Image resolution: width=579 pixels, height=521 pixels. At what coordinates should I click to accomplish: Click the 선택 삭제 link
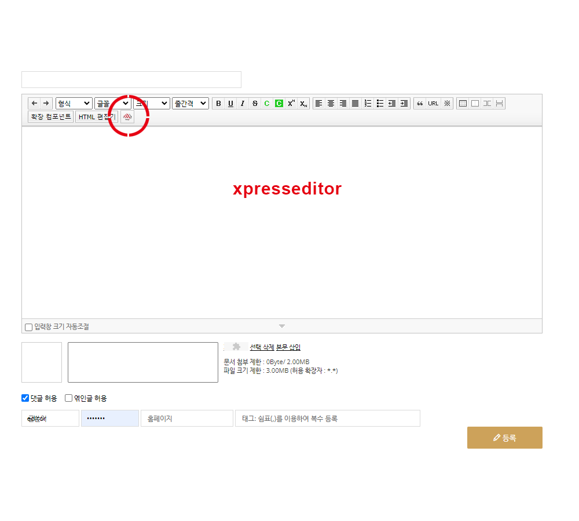(x=262, y=347)
